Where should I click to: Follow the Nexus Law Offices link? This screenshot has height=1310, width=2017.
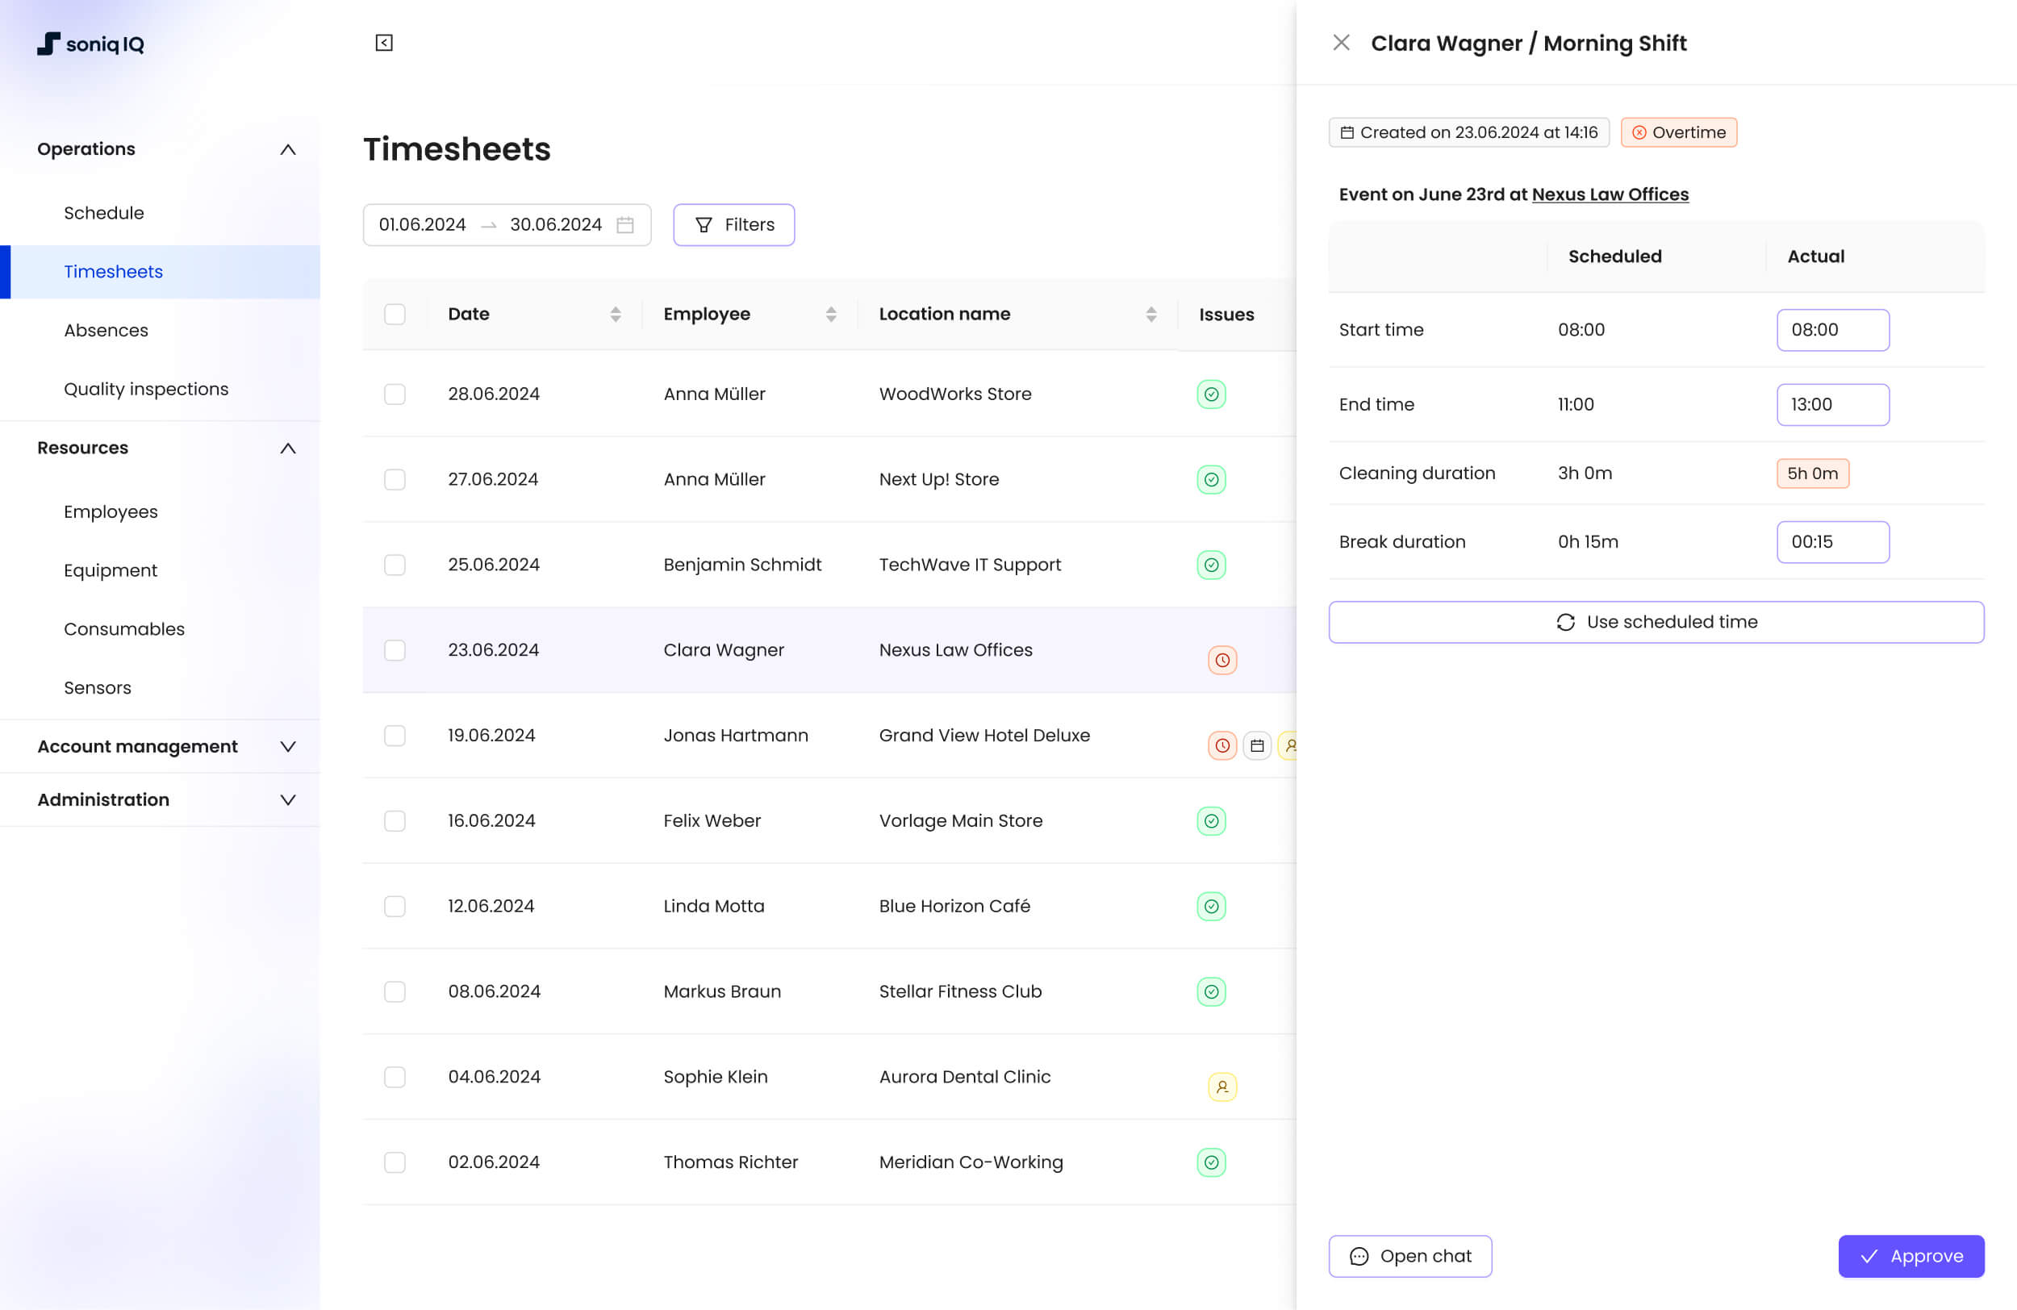(x=1610, y=194)
